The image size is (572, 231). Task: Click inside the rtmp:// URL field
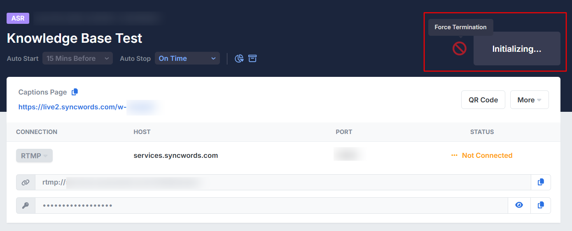click(x=283, y=182)
